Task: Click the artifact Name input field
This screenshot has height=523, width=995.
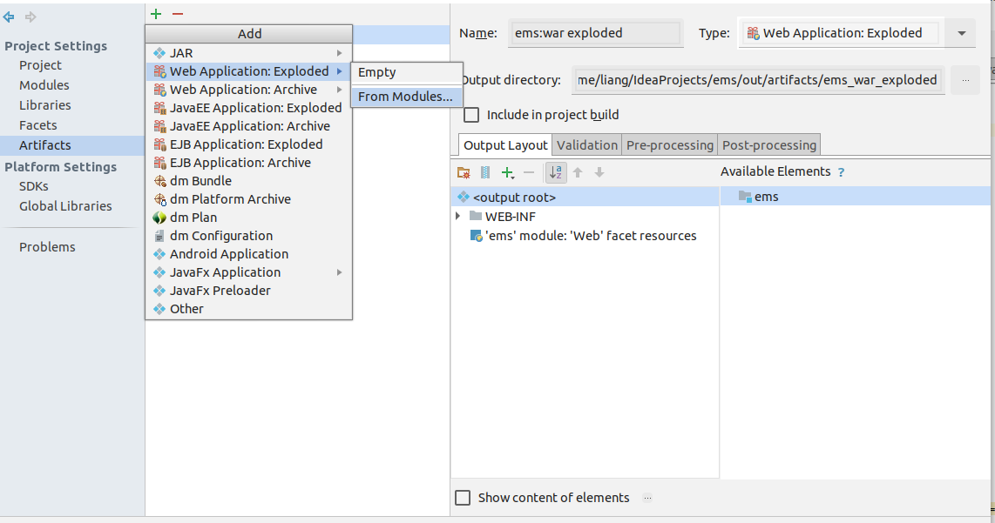Action: point(595,33)
